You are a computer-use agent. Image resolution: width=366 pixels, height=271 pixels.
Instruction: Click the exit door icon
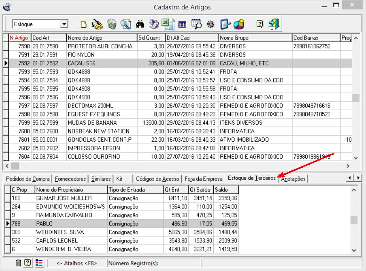274,24
